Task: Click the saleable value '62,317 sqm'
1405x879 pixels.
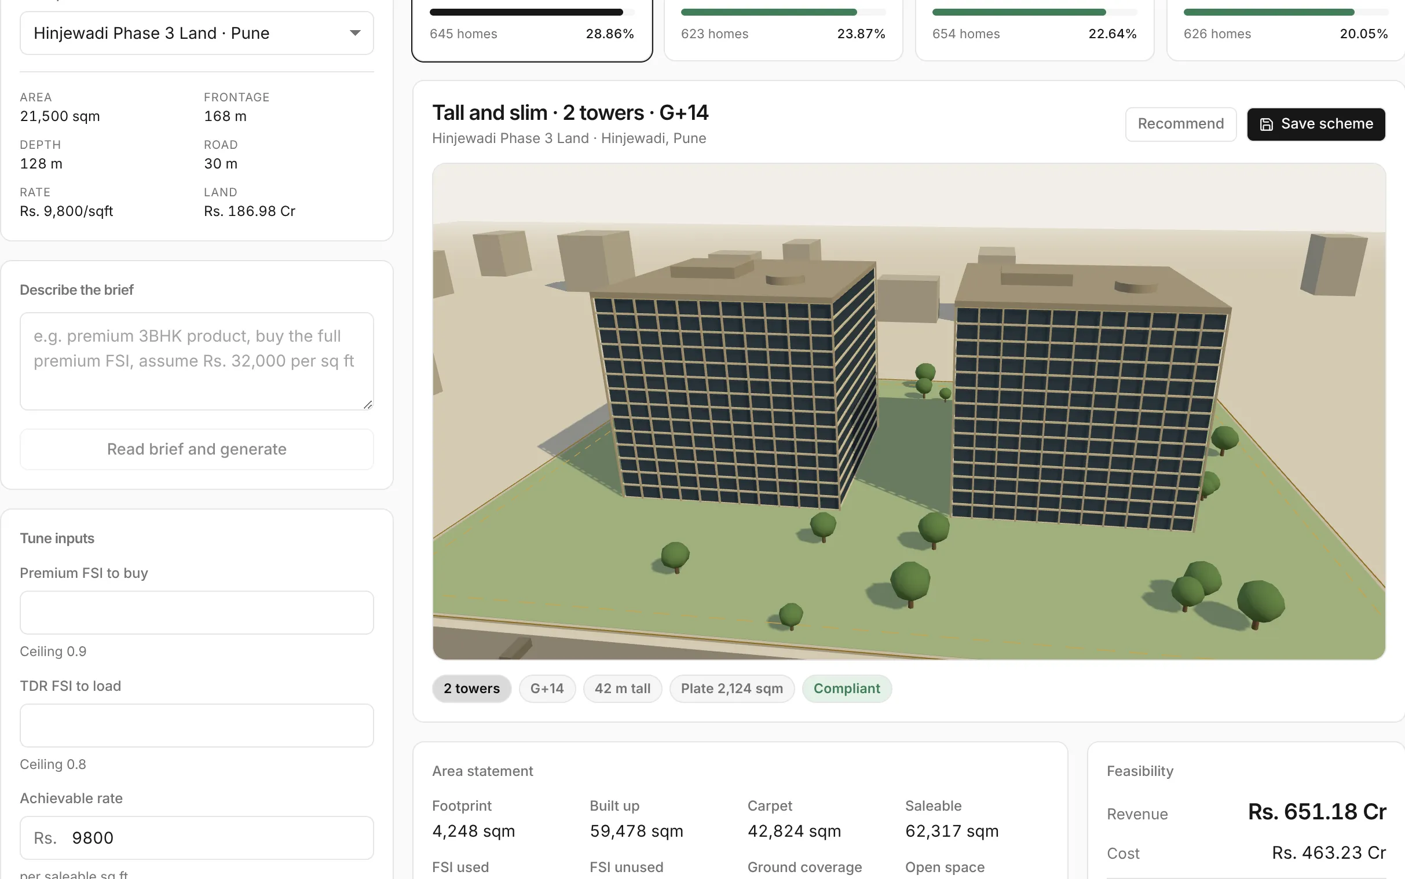Action: coord(952,832)
